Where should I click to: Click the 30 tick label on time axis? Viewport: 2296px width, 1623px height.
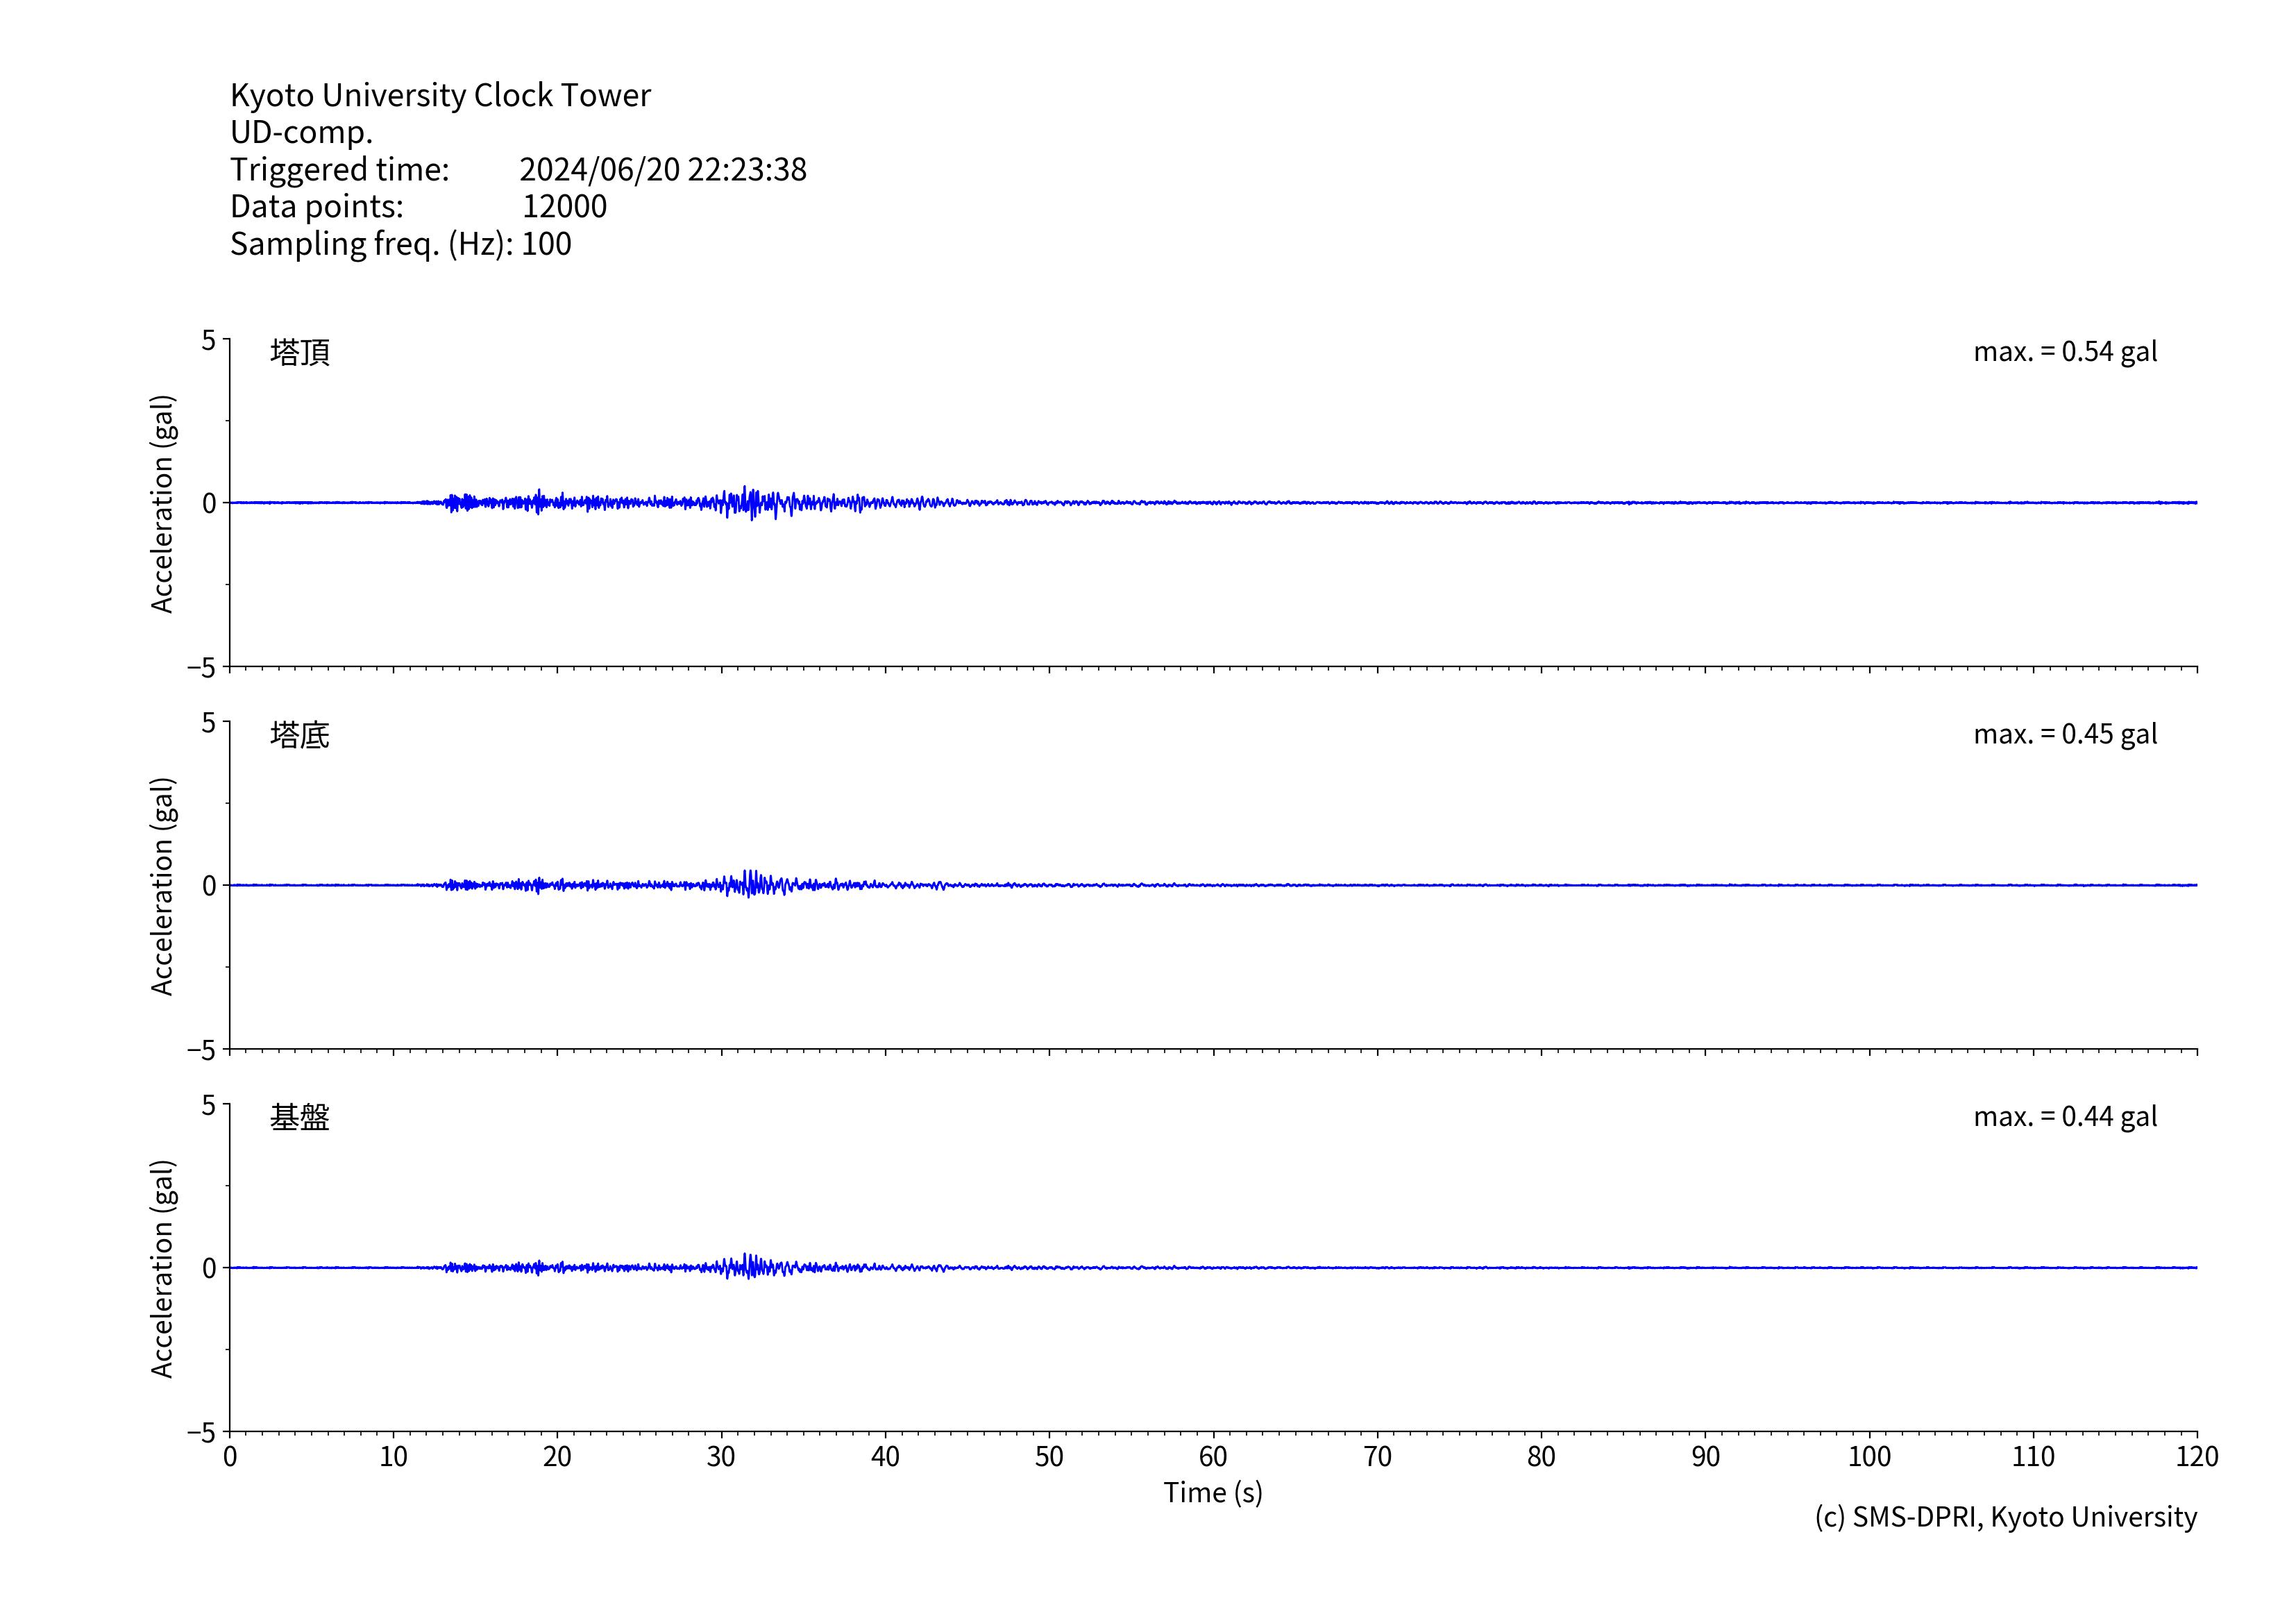tap(721, 1457)
